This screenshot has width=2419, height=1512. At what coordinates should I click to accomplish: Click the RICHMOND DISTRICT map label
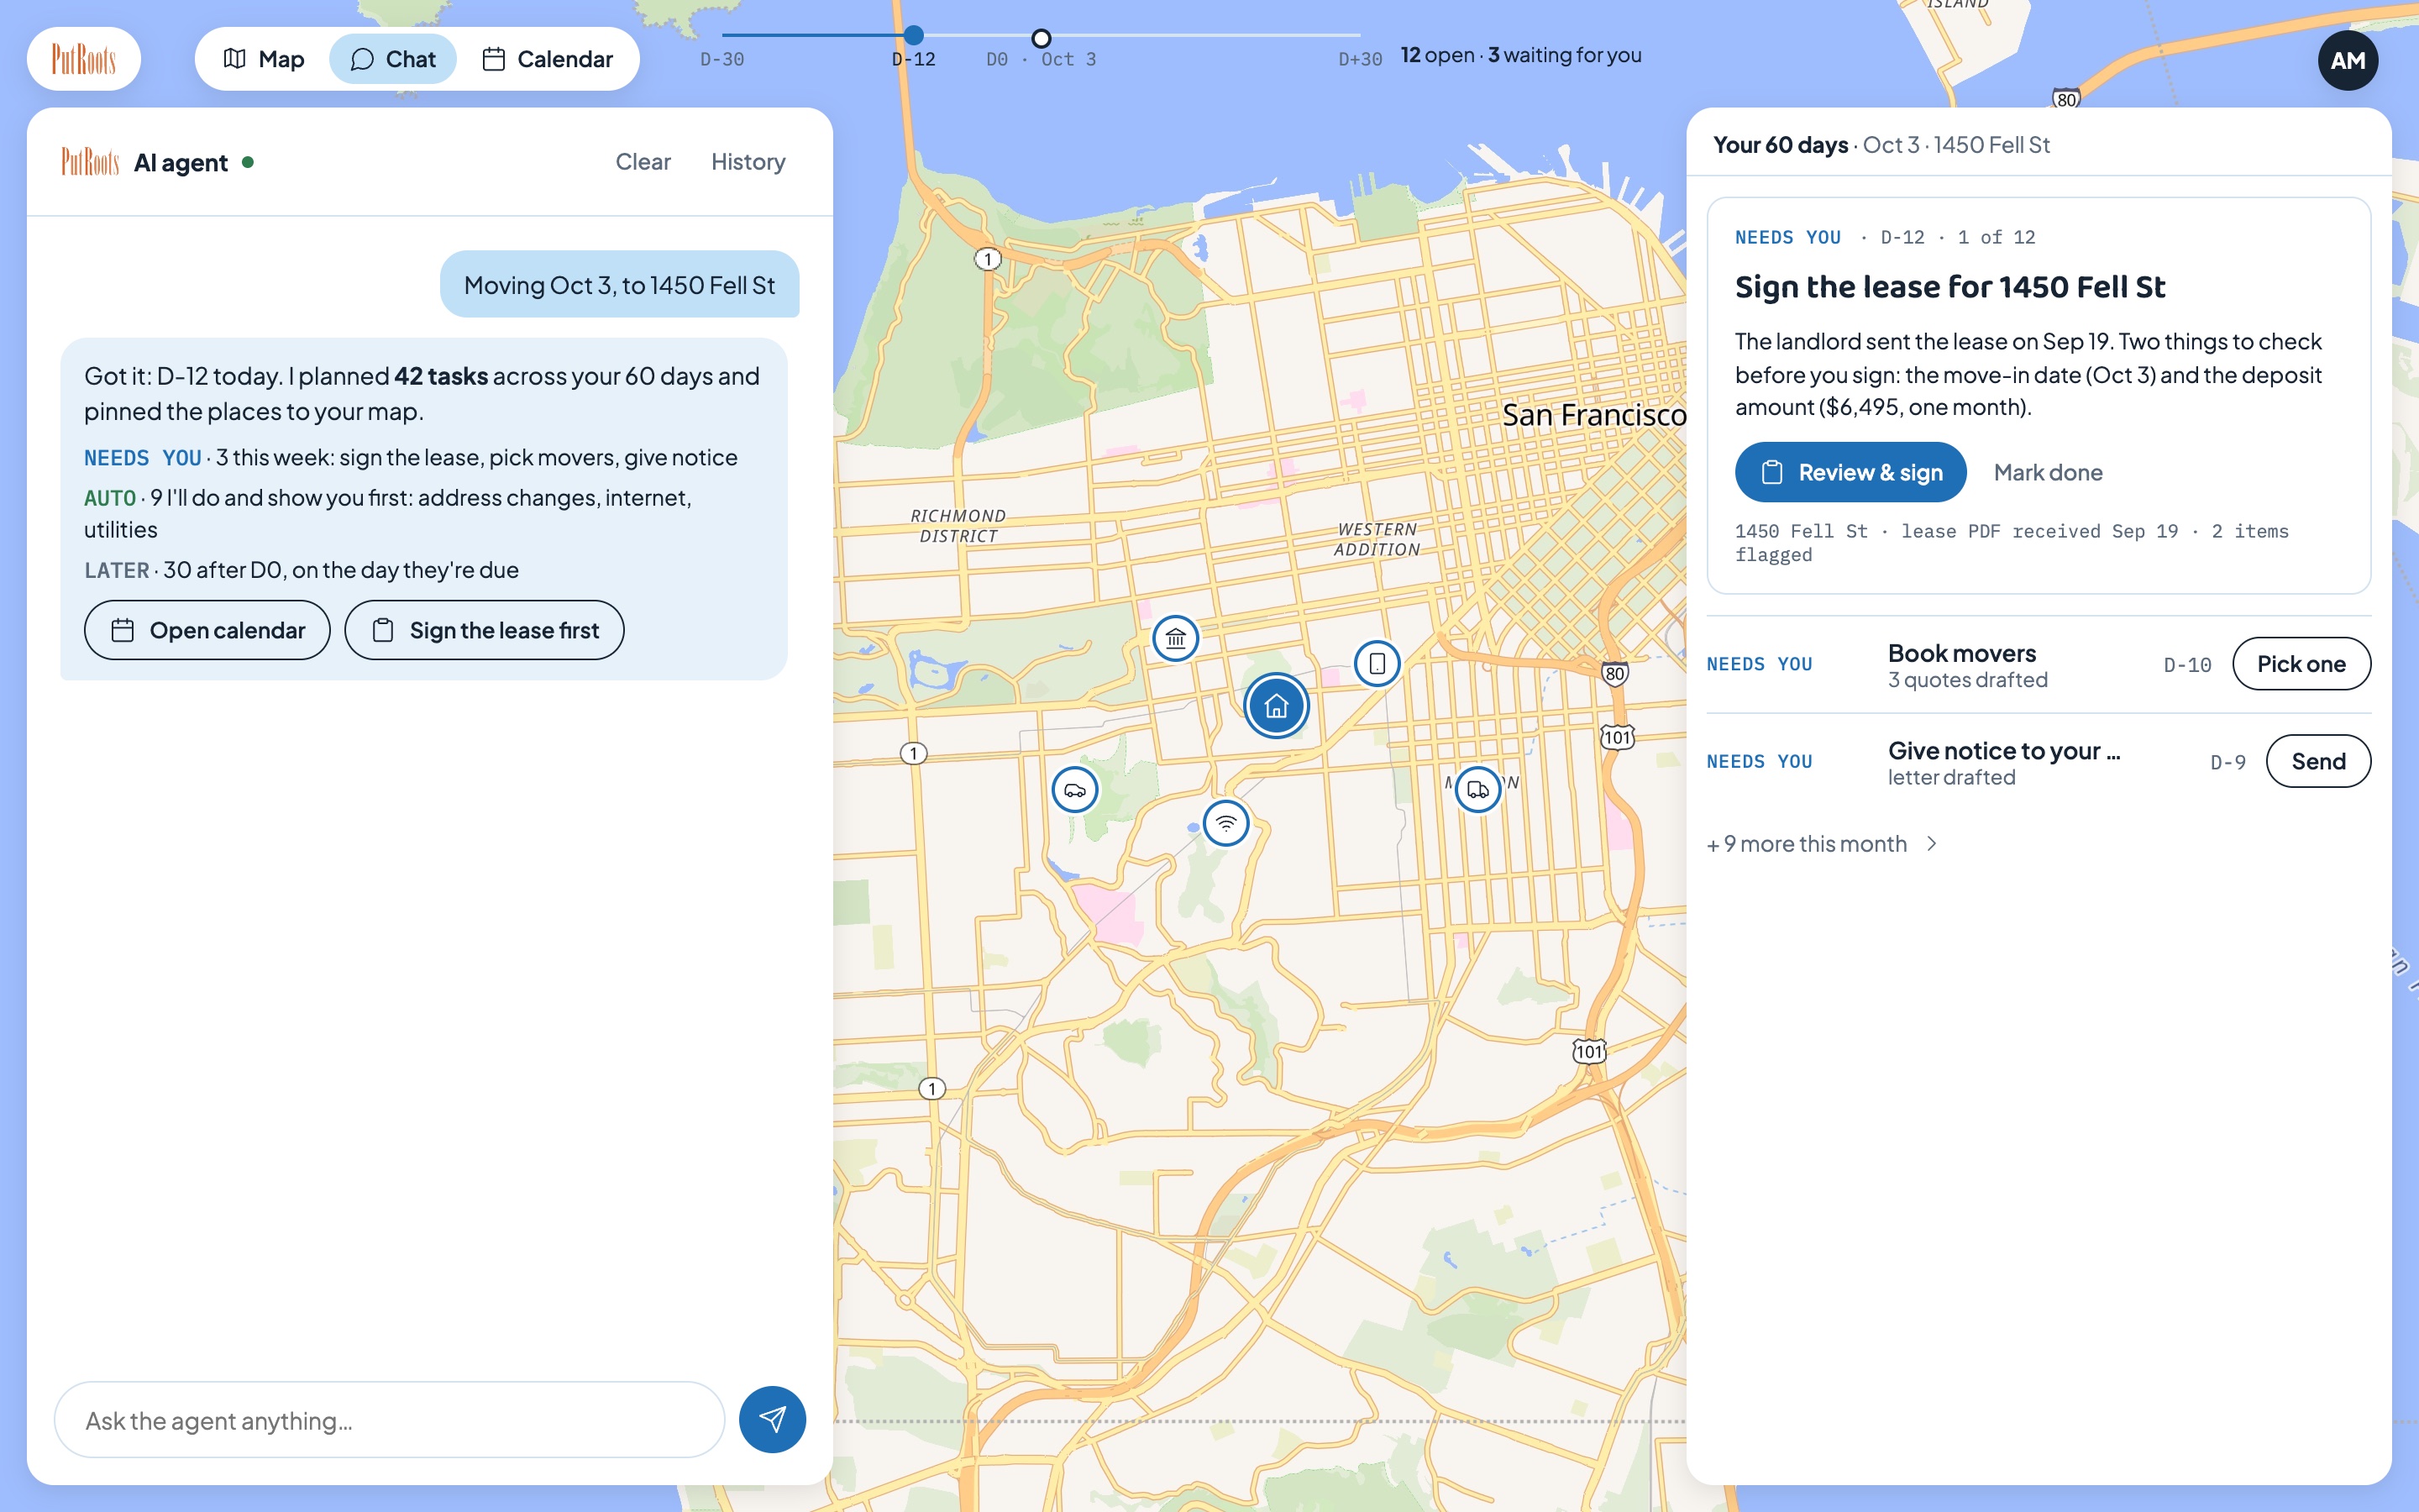tap(958, 526)
